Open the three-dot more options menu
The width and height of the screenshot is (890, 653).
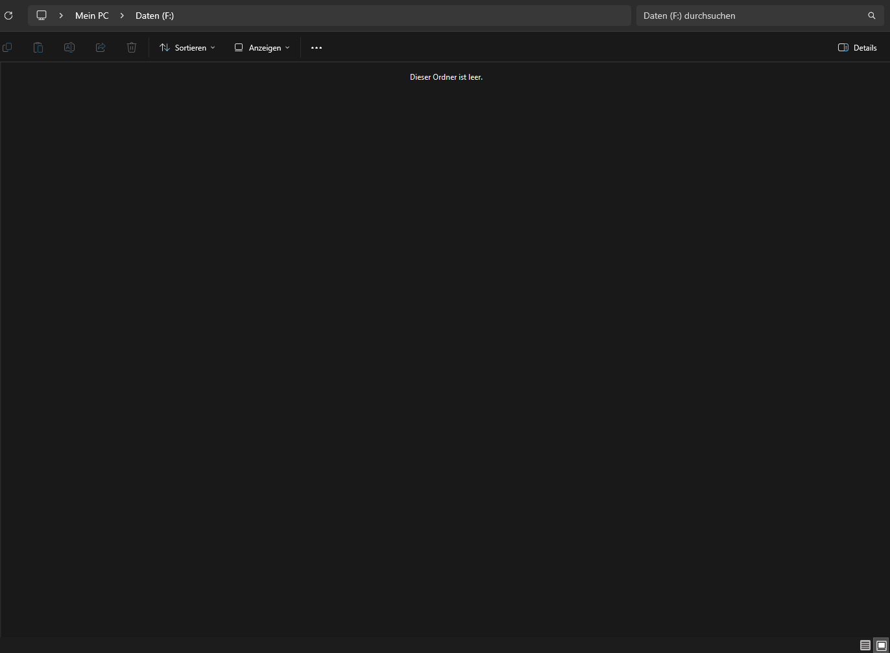[x=317, y=47]
